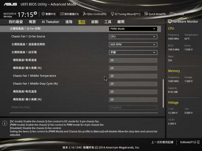Click the EzMode exit arrow icon

pyautogui.click(x=198, y=142)
